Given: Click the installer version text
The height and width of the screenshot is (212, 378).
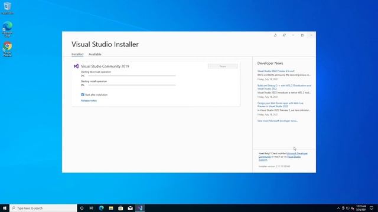Looking at the screenshot, I should click(274, 166).
